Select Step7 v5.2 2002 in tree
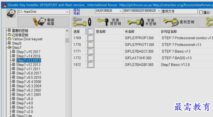The image size is (213, 117). pos(29,90)
